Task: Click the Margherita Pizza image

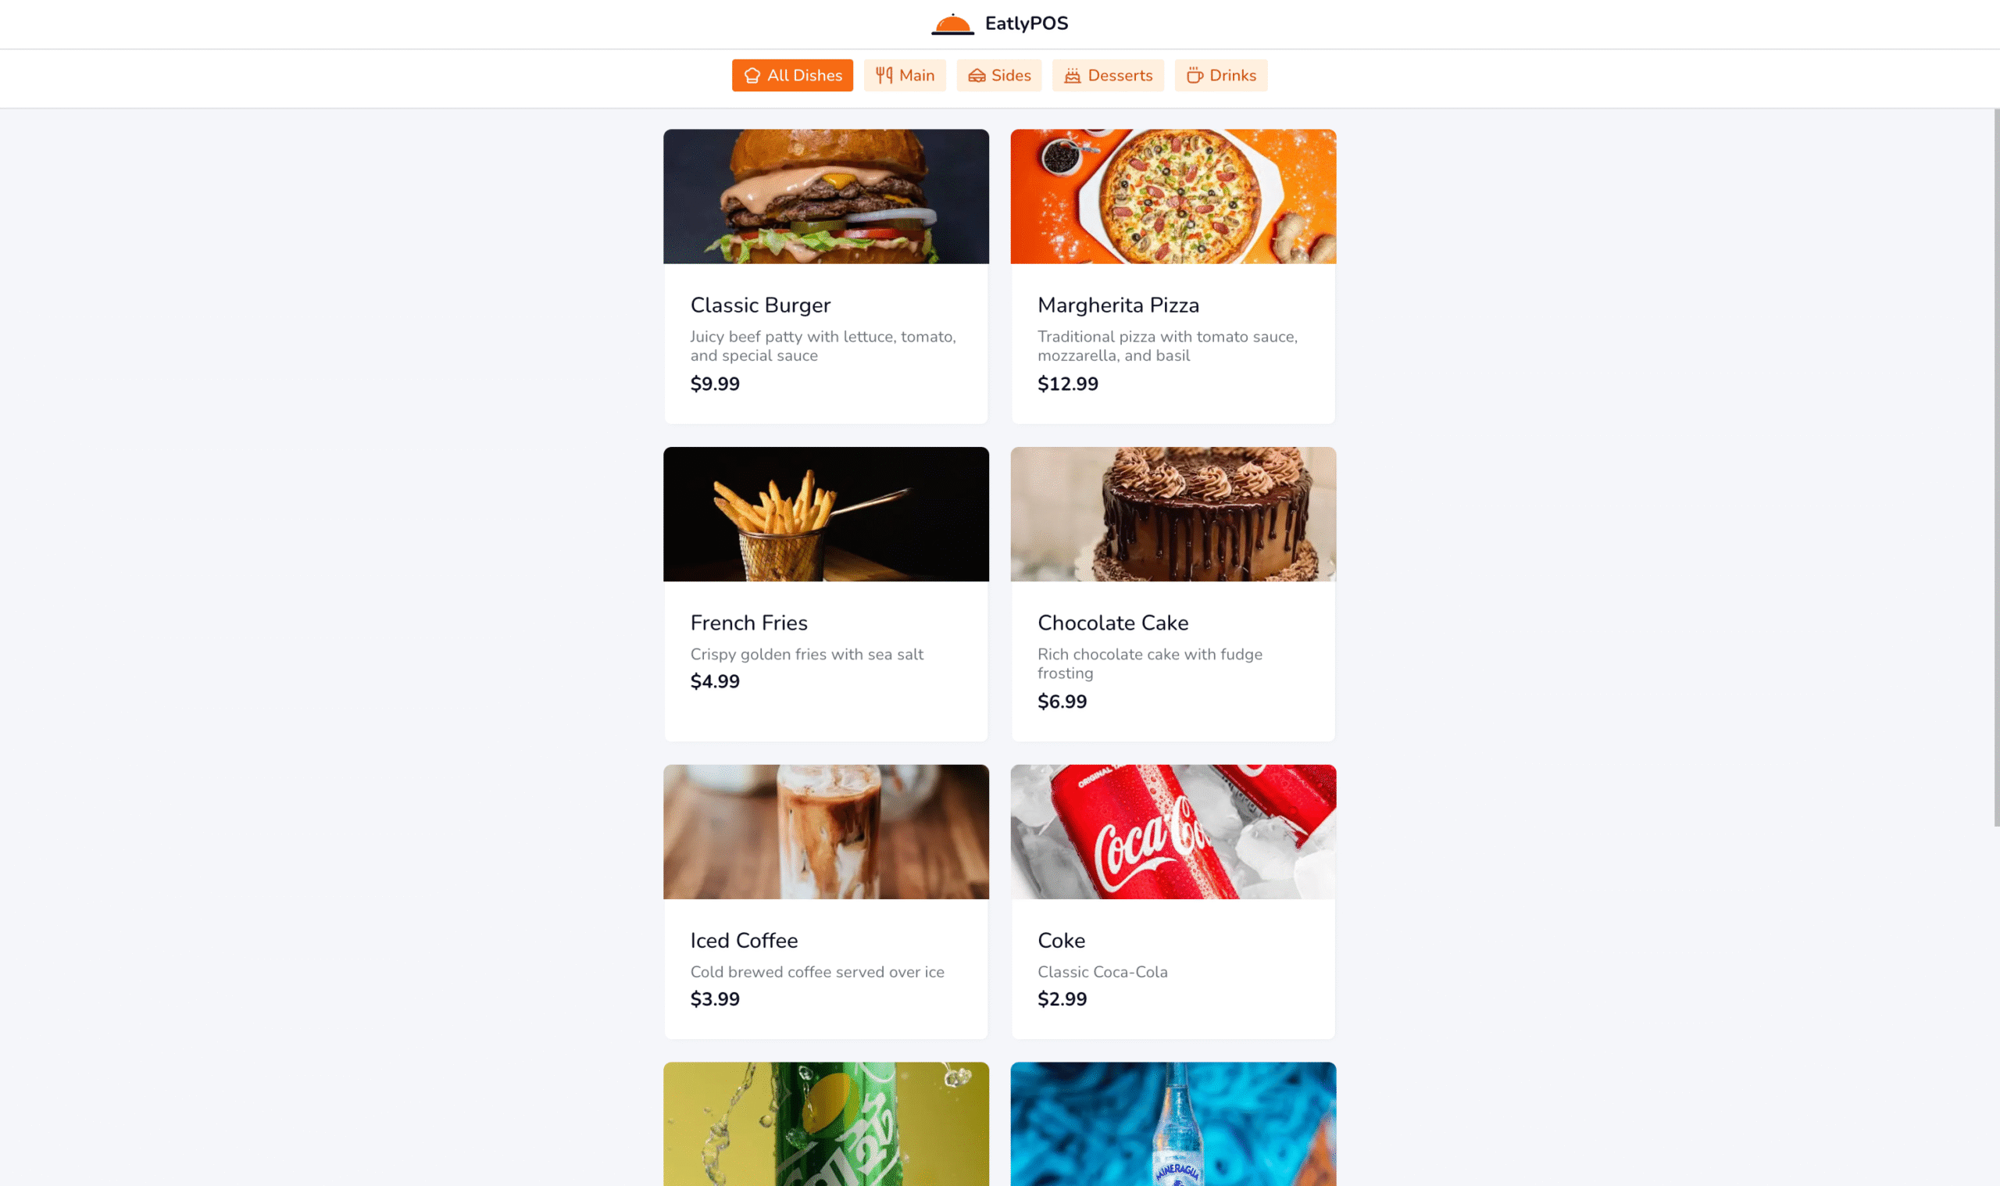Action: (x=1173, y=197)
